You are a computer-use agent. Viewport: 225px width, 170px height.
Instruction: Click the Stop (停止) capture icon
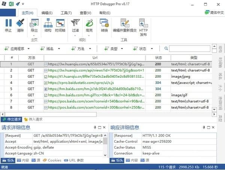click(9, 23)
